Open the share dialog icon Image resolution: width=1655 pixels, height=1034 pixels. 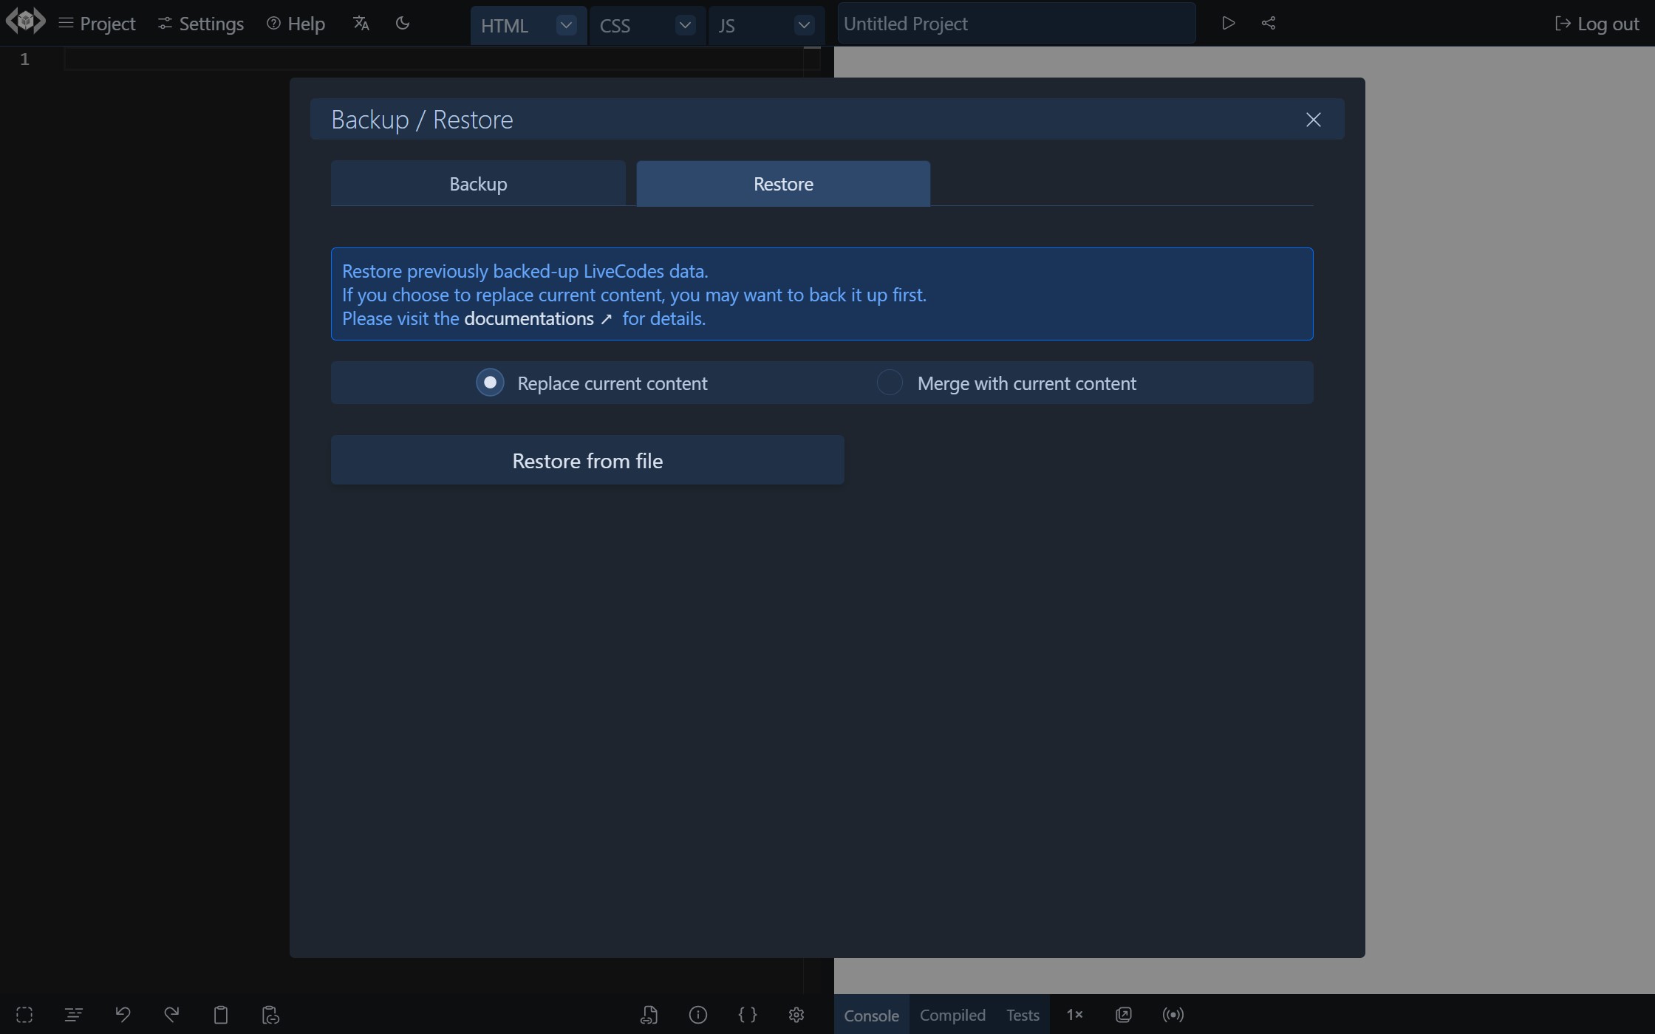tap(1269, 23)
